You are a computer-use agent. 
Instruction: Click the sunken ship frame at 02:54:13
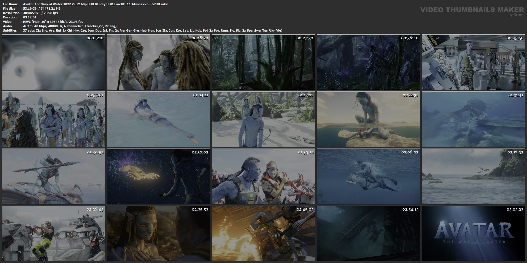368,234
